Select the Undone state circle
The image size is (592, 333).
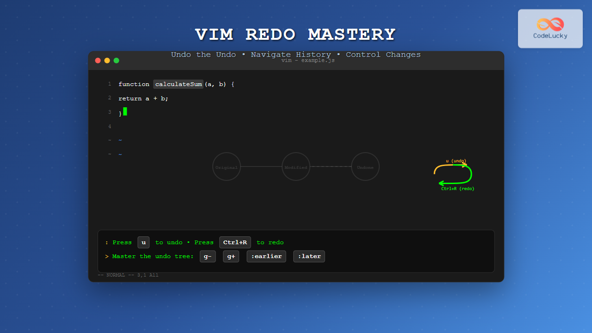coord(365,167)
